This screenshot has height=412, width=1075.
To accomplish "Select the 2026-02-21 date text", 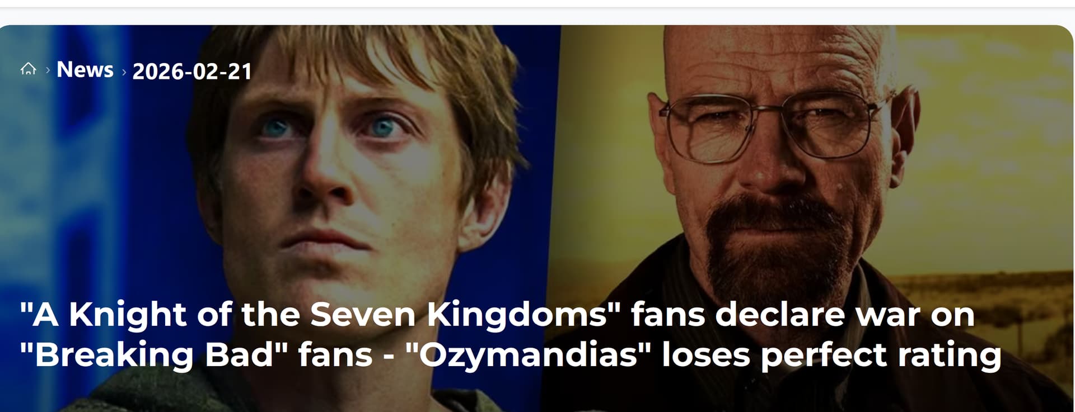I will [192, 72].
